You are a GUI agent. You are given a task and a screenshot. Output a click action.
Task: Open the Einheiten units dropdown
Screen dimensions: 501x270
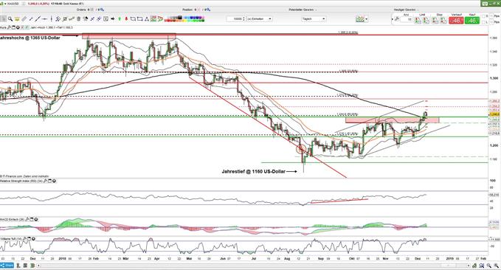(260, 19)
